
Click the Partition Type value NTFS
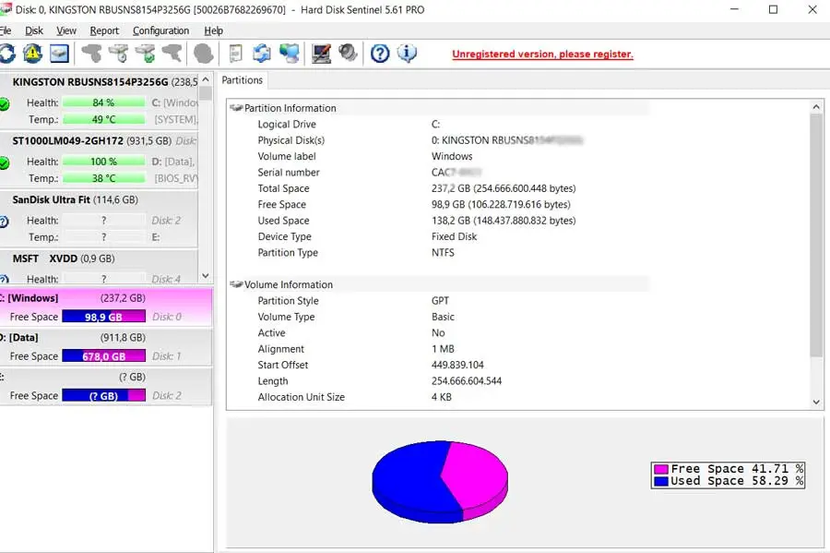click(443, 253)
